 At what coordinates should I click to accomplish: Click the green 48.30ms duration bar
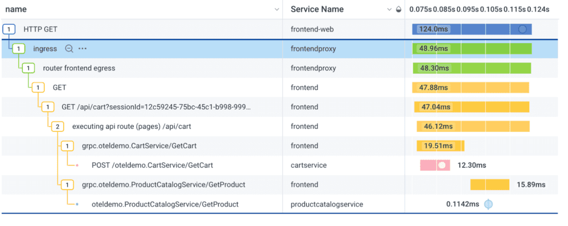tap(471, 68)
